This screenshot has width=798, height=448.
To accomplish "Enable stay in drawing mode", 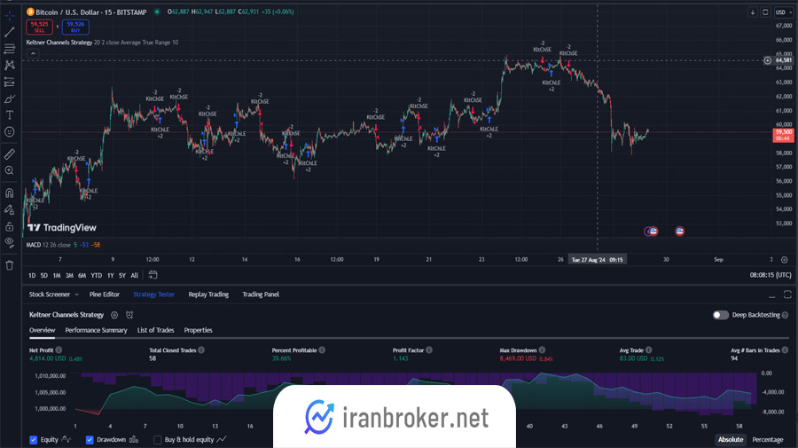I will tap(9, 209).
